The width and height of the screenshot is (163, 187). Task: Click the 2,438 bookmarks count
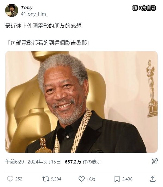pyautogui.click(x=127, y=179)
